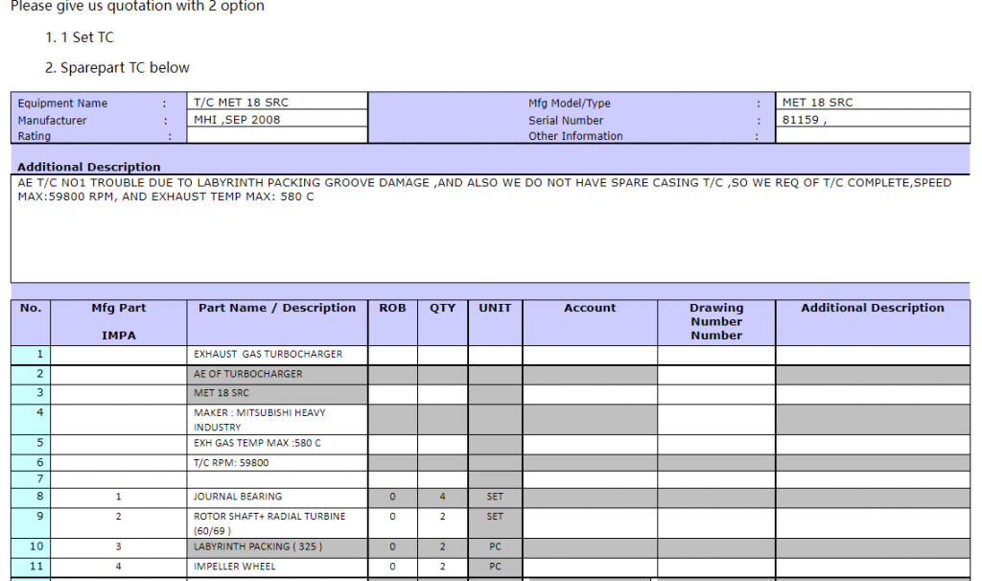Click the 'LABYRINTH PACKING ( 325 )' cell
The width and height of the screenshot is (982, 581).
click(x=258, y=546)
